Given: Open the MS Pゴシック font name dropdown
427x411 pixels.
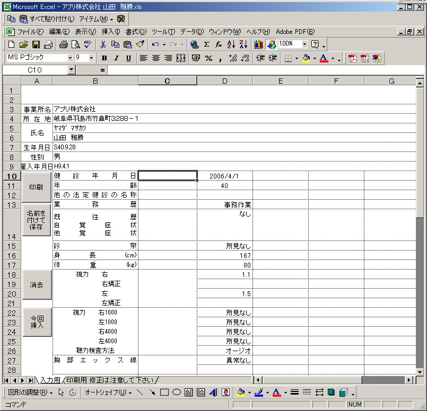Looking at the screenshot, I should [70, 58].
